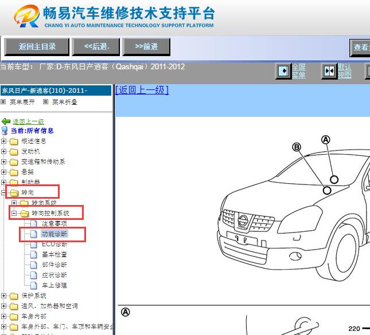Expand the 变速箱和传动系 tree node
Viewport: 370px width, 335px height.
(x=3, y=162)
